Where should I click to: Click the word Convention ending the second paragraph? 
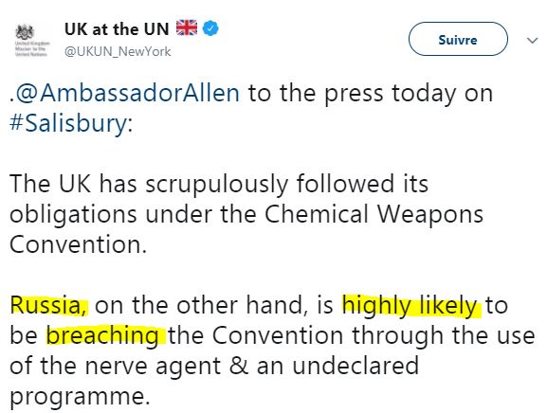click(78, 244)
